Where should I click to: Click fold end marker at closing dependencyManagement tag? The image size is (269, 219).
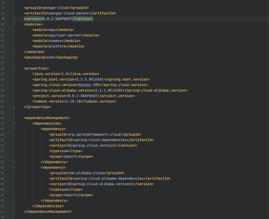tap(14, 211)
